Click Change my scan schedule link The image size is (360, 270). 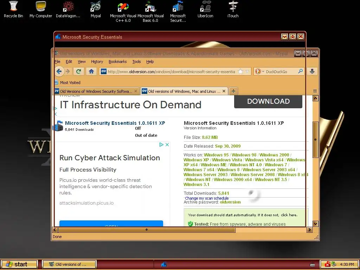pos(207,198)
